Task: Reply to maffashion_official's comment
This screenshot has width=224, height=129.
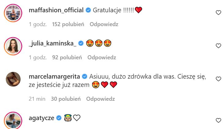Action: [x=104, y=24]
